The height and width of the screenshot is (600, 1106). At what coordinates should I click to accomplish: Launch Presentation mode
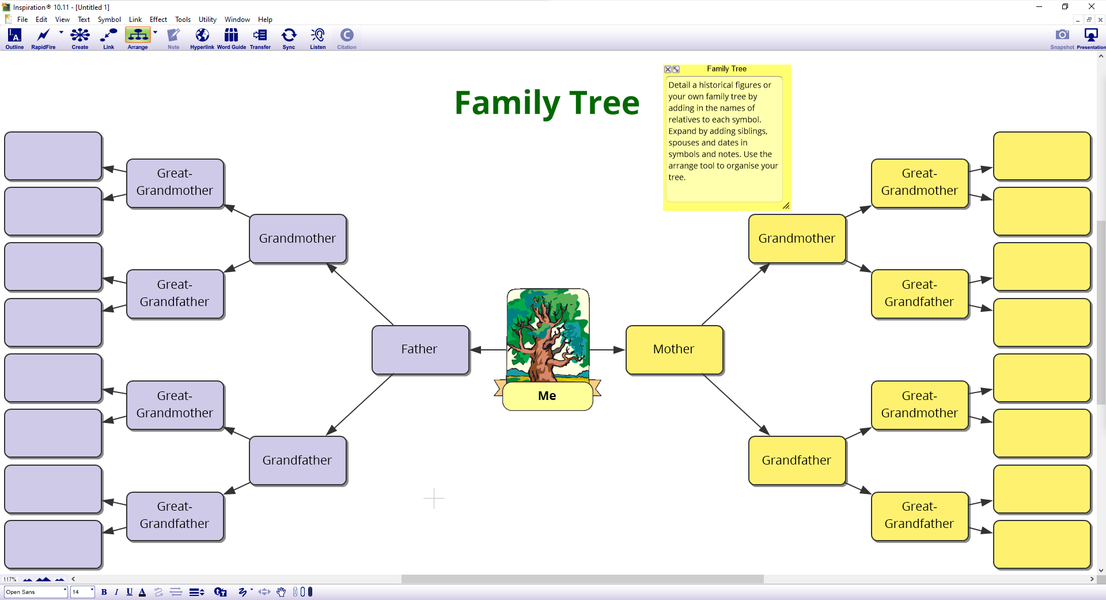click(1091, 39)
